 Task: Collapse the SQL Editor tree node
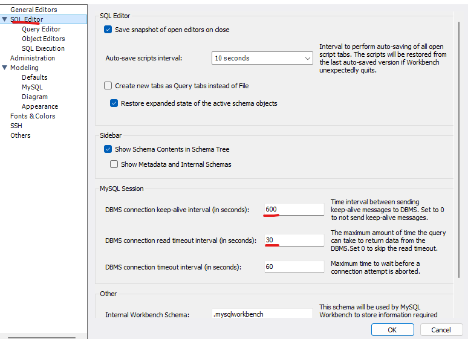point(4,19)
